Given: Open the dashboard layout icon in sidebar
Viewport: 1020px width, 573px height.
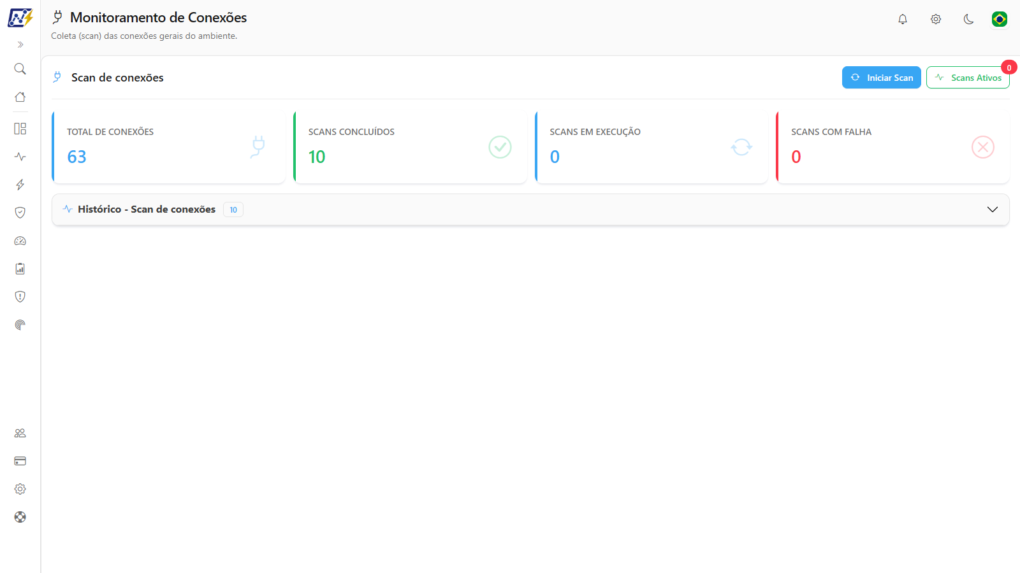Looking at the screenshot, I should 20,129.
